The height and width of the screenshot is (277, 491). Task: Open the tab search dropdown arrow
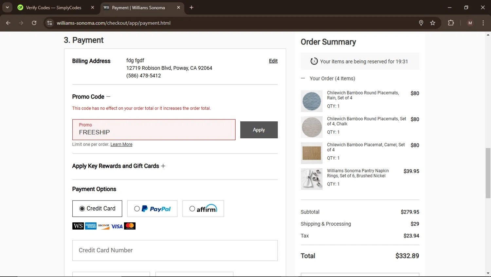[7, 8]
